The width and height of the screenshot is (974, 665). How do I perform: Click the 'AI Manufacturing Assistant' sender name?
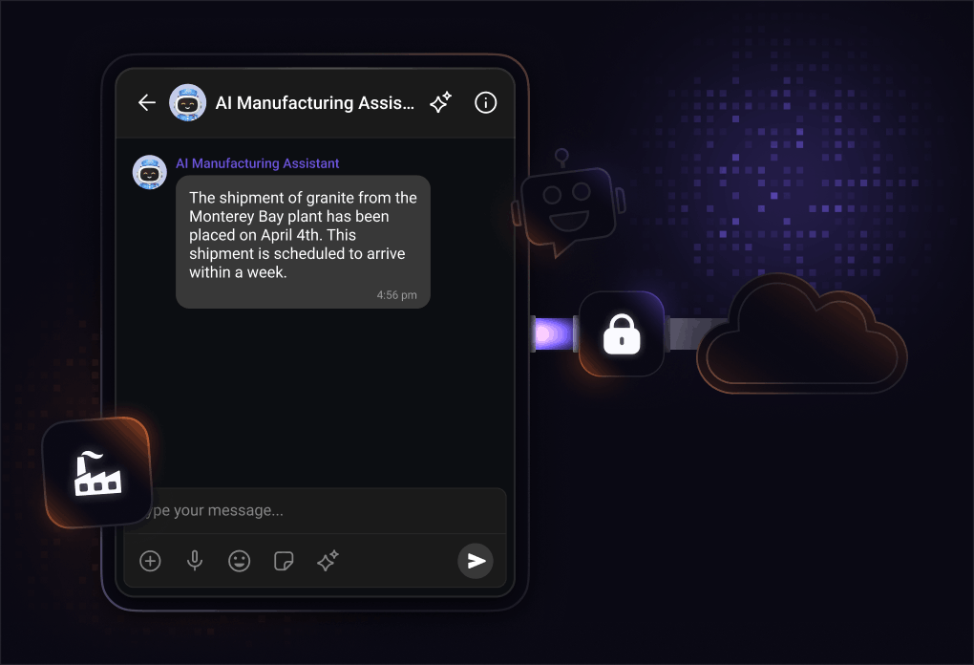pyautogui.click(x=257, y=163)
